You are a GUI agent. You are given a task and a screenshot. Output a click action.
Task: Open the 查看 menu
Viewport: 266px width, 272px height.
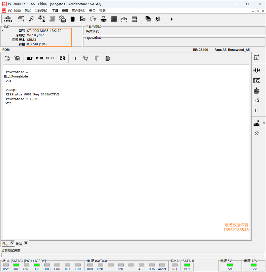(65, 11)
